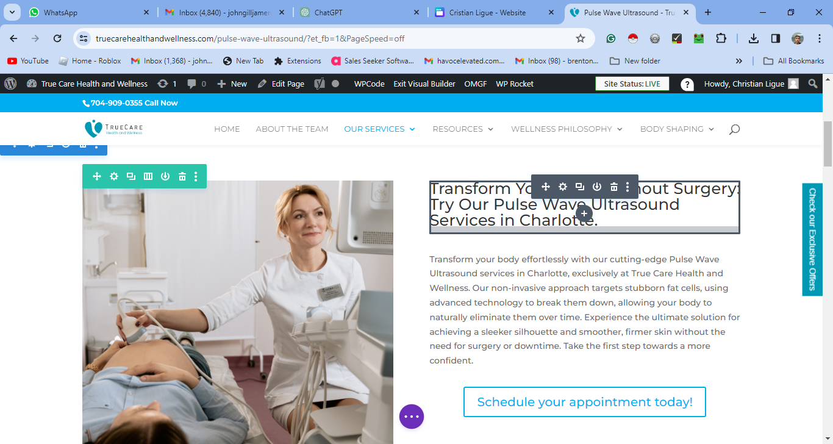Click Exit Visual Builder in admin bar

pos(424,84)
